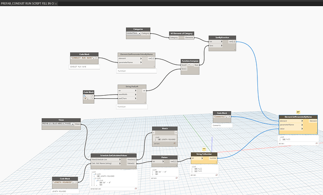Click the String.ToNumber str port chevron

click(202, 158)
